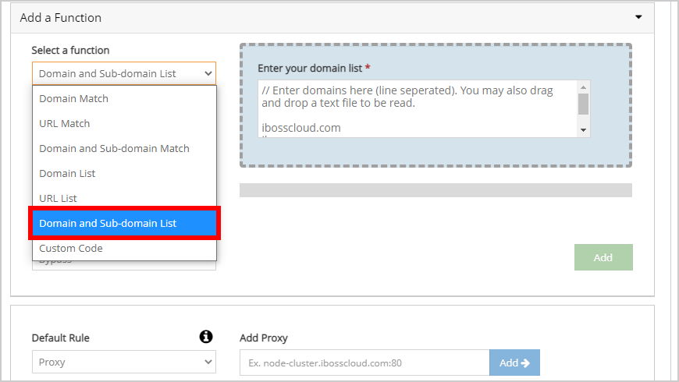Open the Default Rule Proxy dropdown
679x382 pixels.
124,362
